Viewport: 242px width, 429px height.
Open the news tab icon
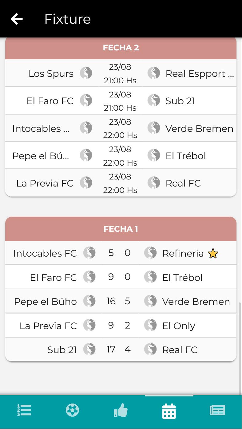point(217,410)
